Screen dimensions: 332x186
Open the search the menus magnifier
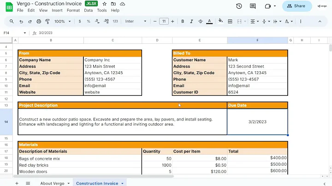coord(12,21)
